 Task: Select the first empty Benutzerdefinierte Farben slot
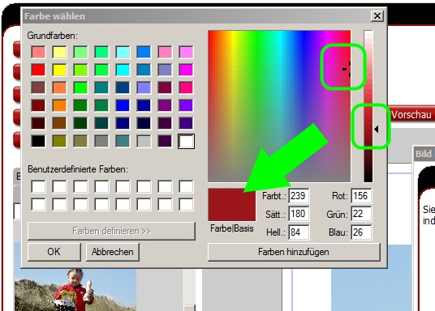[x=38, y=186]
